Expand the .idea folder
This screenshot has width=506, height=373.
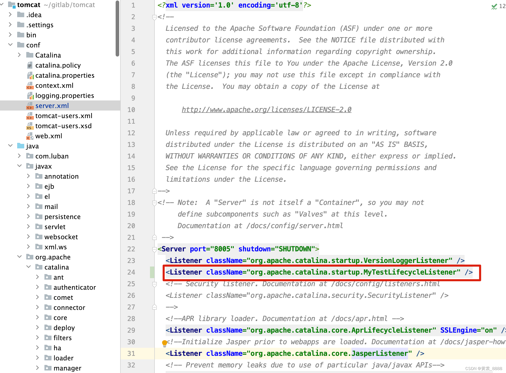coord(10,14)
